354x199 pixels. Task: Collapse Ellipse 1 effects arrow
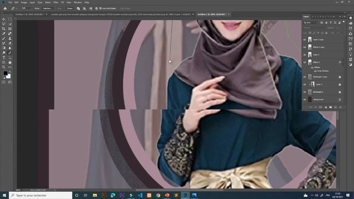343,62
